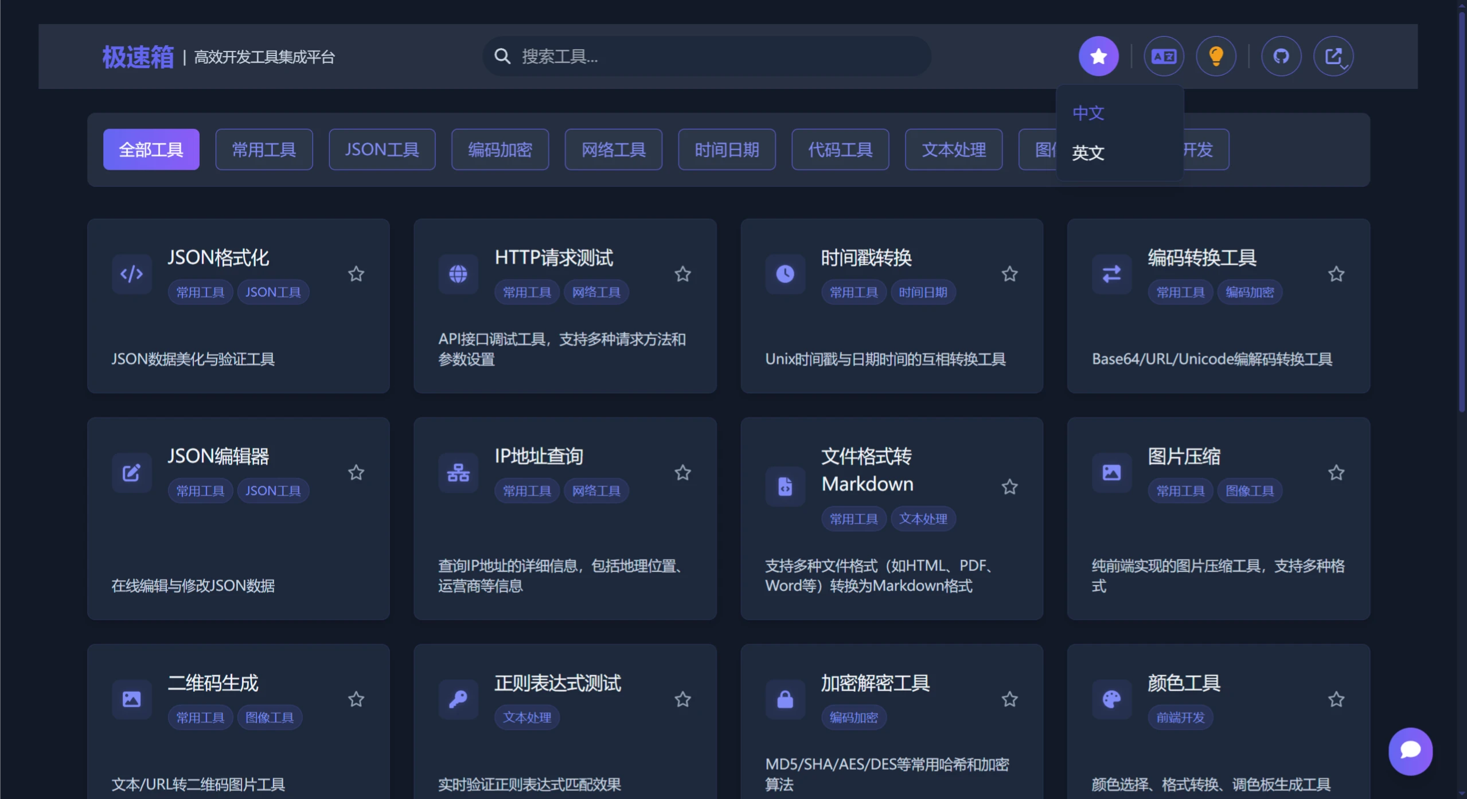1467x799 pixels.
Task: Select the JSON格式化 code icon
Action: (131, 274)
